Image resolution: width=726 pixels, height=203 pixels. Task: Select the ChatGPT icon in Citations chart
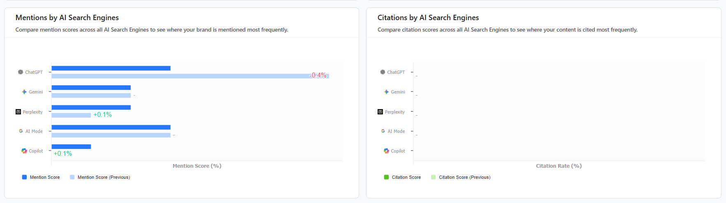[x=383, y=72]
